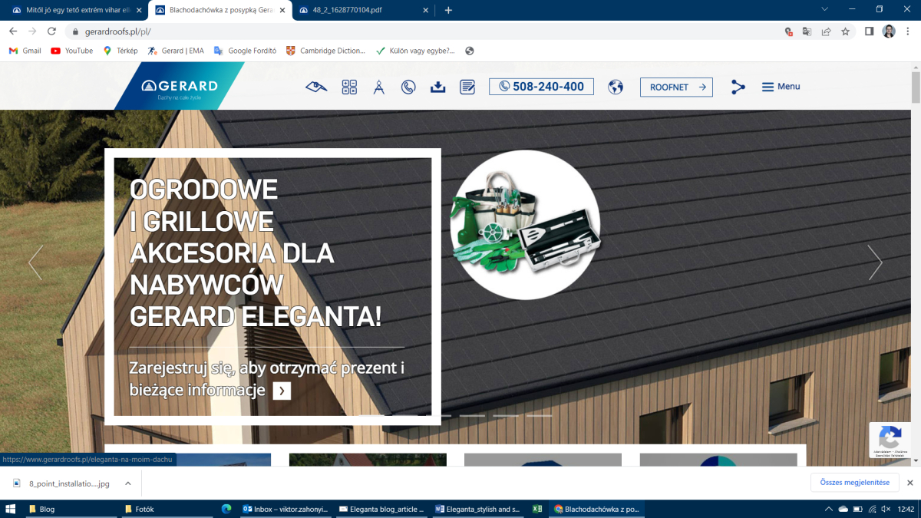Open the reCAPTCHA badge
Viewport: 921px width, 518px height.
click(x=890, y=440)
